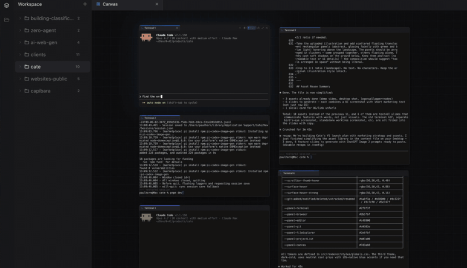Viewport: 467px width, 268px height.
Task: Select the Terminal 3 panel tab
Action: click(x=159, y=208)
